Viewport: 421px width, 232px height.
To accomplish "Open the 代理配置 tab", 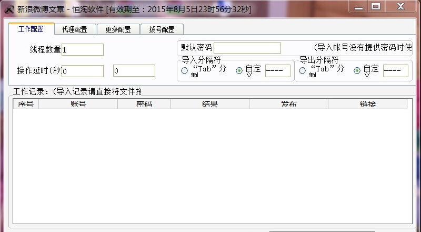I will pyautogui.click(x=75, y=29).
